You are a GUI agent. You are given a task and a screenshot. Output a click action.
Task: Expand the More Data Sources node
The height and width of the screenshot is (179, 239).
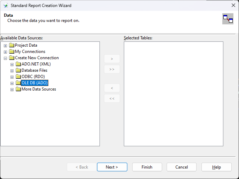point(12,89)
